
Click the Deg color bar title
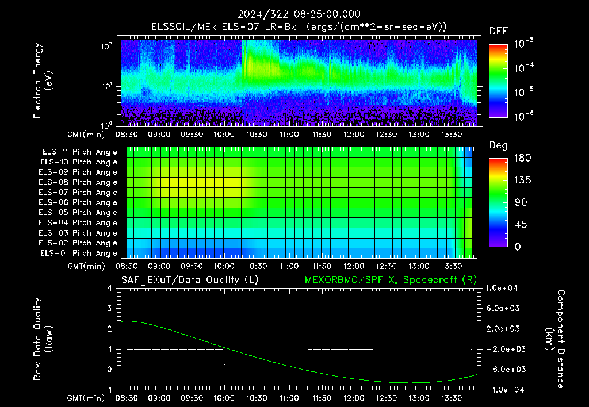click(499, 145)
